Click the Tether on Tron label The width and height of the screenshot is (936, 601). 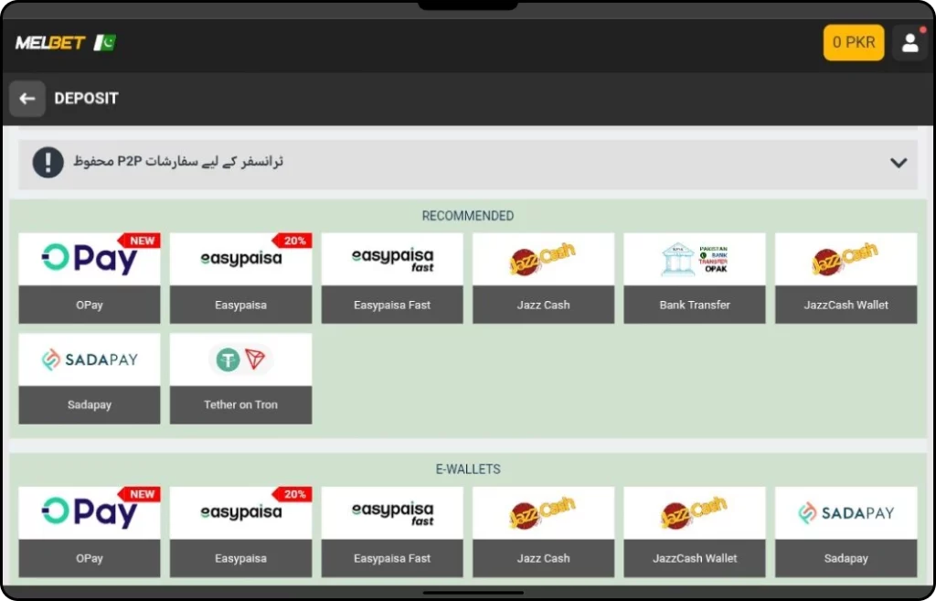coord(240,405)
